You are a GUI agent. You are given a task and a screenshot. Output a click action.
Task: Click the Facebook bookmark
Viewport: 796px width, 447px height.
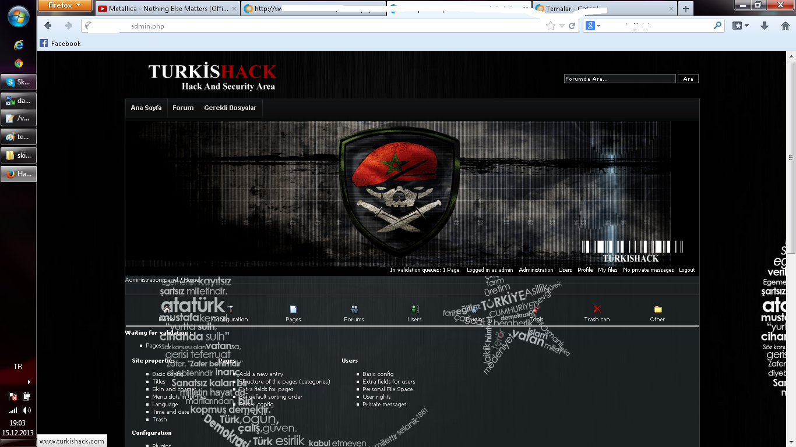coord(60,43)
